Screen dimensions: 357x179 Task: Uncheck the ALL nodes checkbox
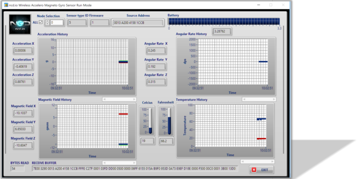pyautogui.click(x=41, y=22)
